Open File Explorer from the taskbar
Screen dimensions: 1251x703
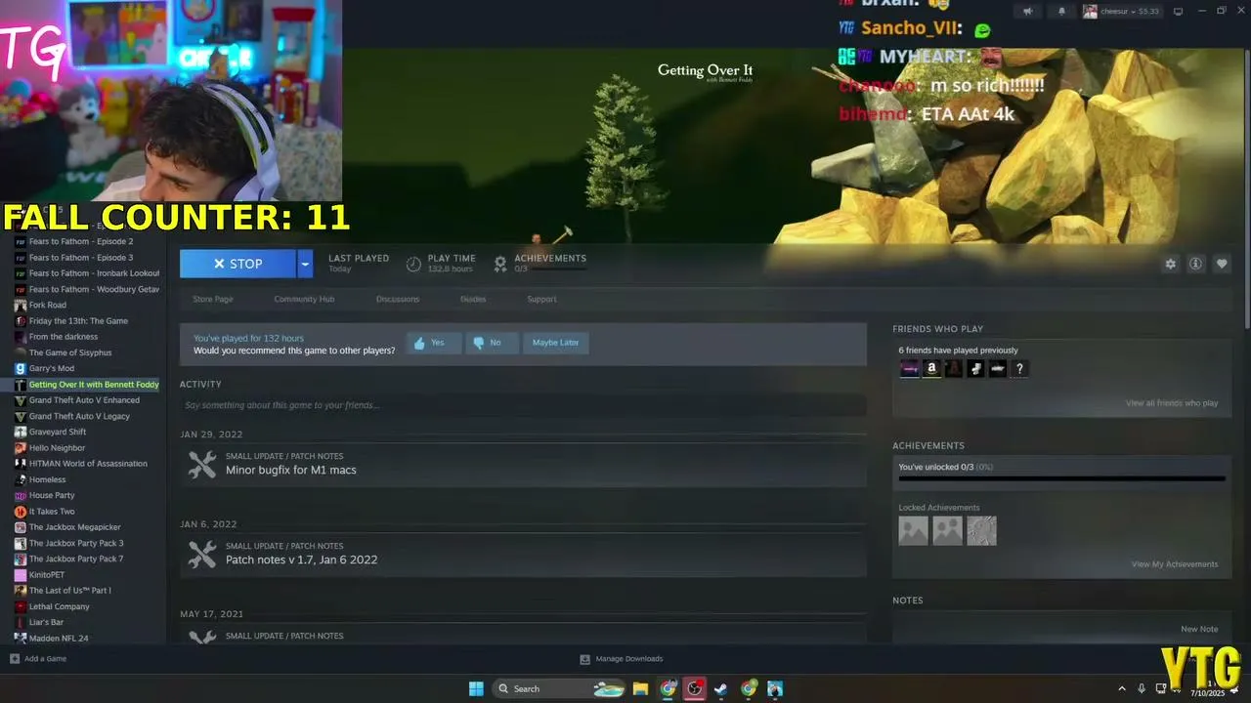(640, 688)
